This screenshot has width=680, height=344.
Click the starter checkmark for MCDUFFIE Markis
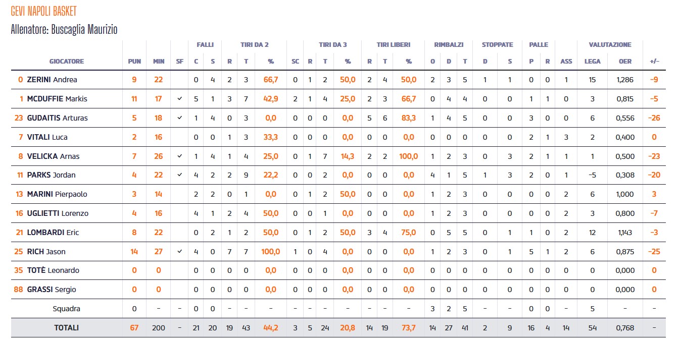(x=180, y=99)
